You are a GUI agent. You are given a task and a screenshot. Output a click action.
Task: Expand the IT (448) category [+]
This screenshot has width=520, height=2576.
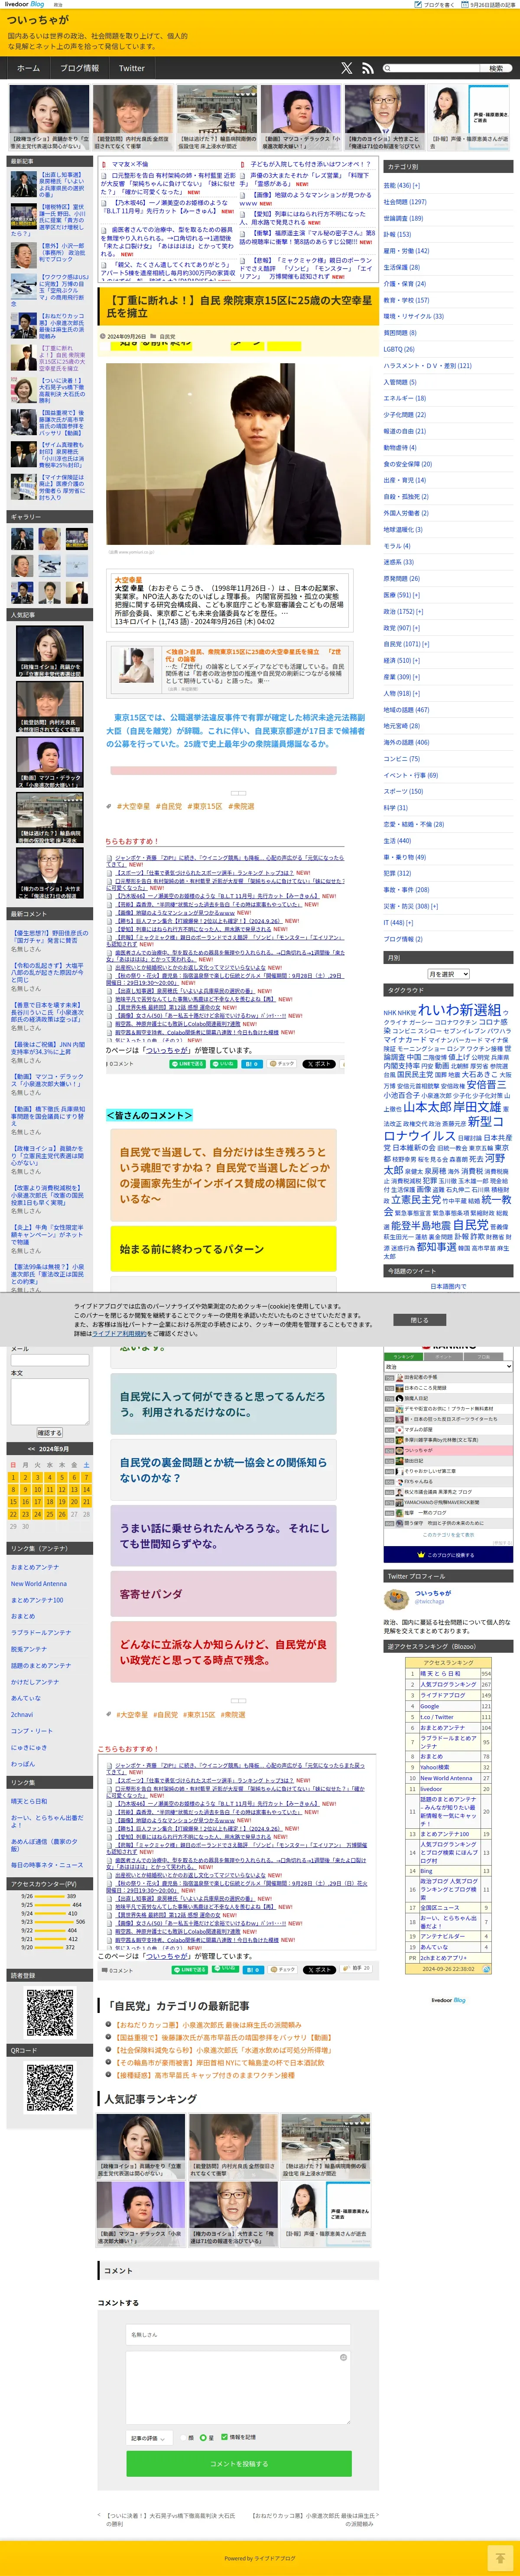[409, 922]
